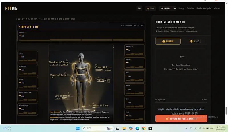Viewport: 228px width, 132px height.
Task: Click the Chest: 88.5 cm diagram label
Action: click(103, 67)
